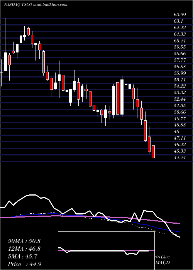This screenshot has height=270, width=193.
Task: Click the 60.44 price axis label
Action: coord(180,41)
